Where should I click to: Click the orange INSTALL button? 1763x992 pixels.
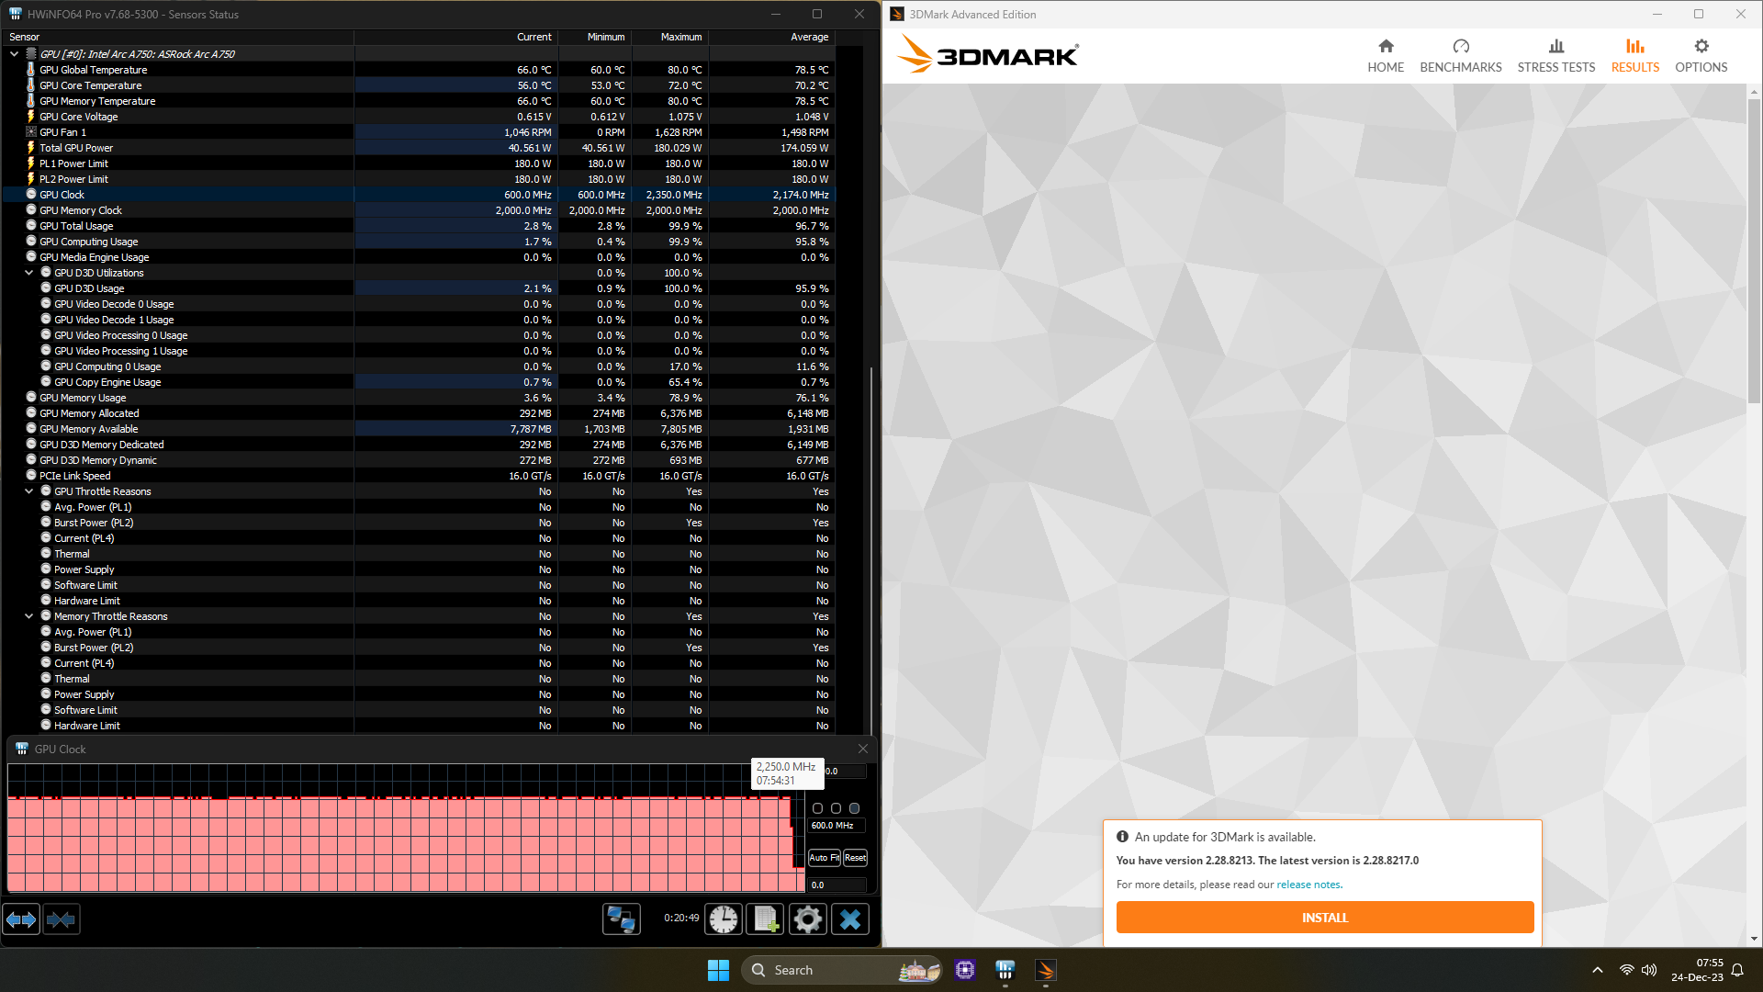1324,918
